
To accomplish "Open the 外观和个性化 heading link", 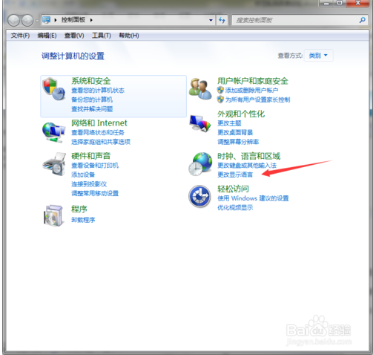I will tap(241, 114).
